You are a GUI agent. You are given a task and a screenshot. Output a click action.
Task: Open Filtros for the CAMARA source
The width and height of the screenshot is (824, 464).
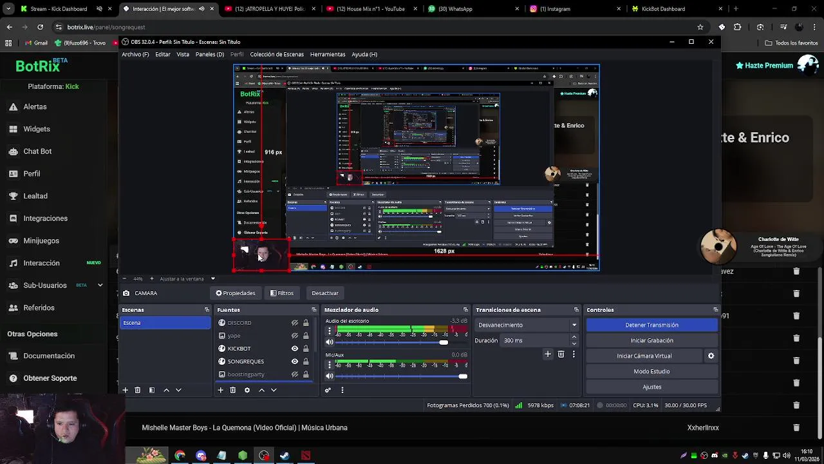[x=282, y=293]
